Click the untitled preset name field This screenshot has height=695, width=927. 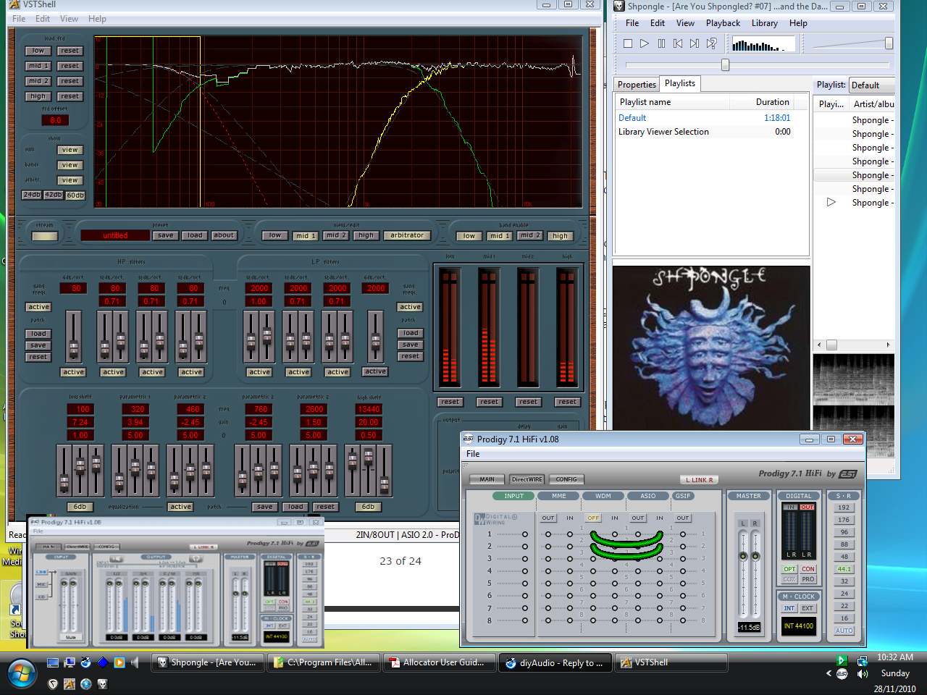click(115, 235)
